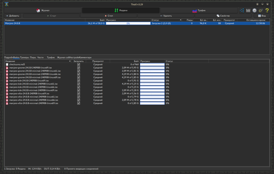Viewport: 274px width, 174px height.
Task: Click icon of manjaro-gnome-24.0.8-minimal-240908-linux66.iso
Action: pyautogui.click(x=7, y=74)
